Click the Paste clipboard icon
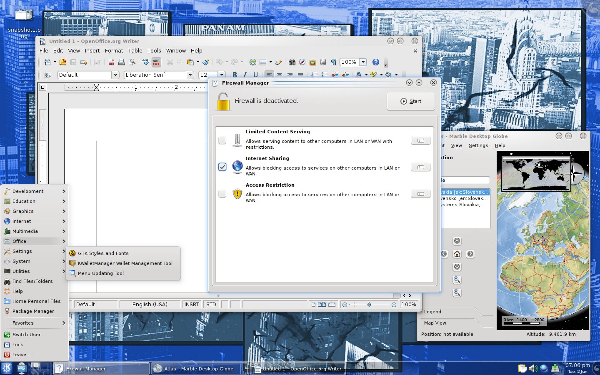Image resolution: width=600 pixels, height=375 pixels. (x=190, y=62)
